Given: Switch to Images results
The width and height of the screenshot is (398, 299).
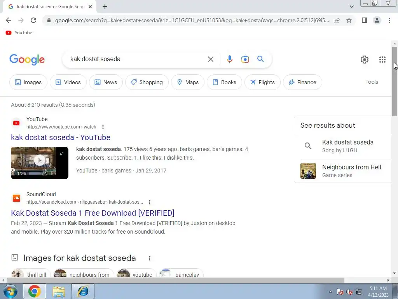Looking at the screenshot, I should point(28,82).
